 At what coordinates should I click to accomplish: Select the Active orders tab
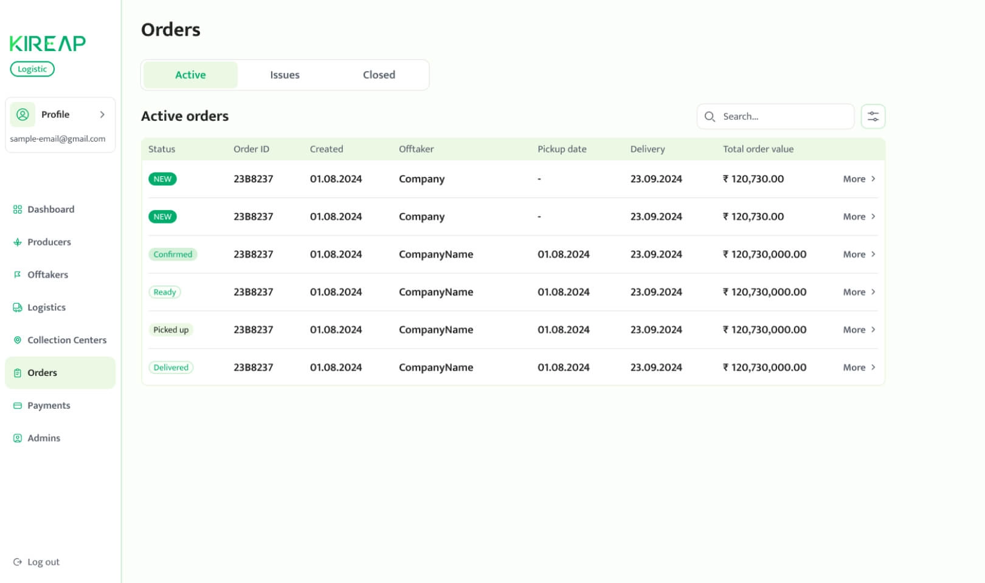pos(190,75)
